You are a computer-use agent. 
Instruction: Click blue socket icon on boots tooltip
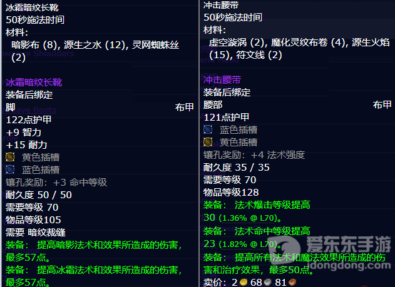pos(10,169)
